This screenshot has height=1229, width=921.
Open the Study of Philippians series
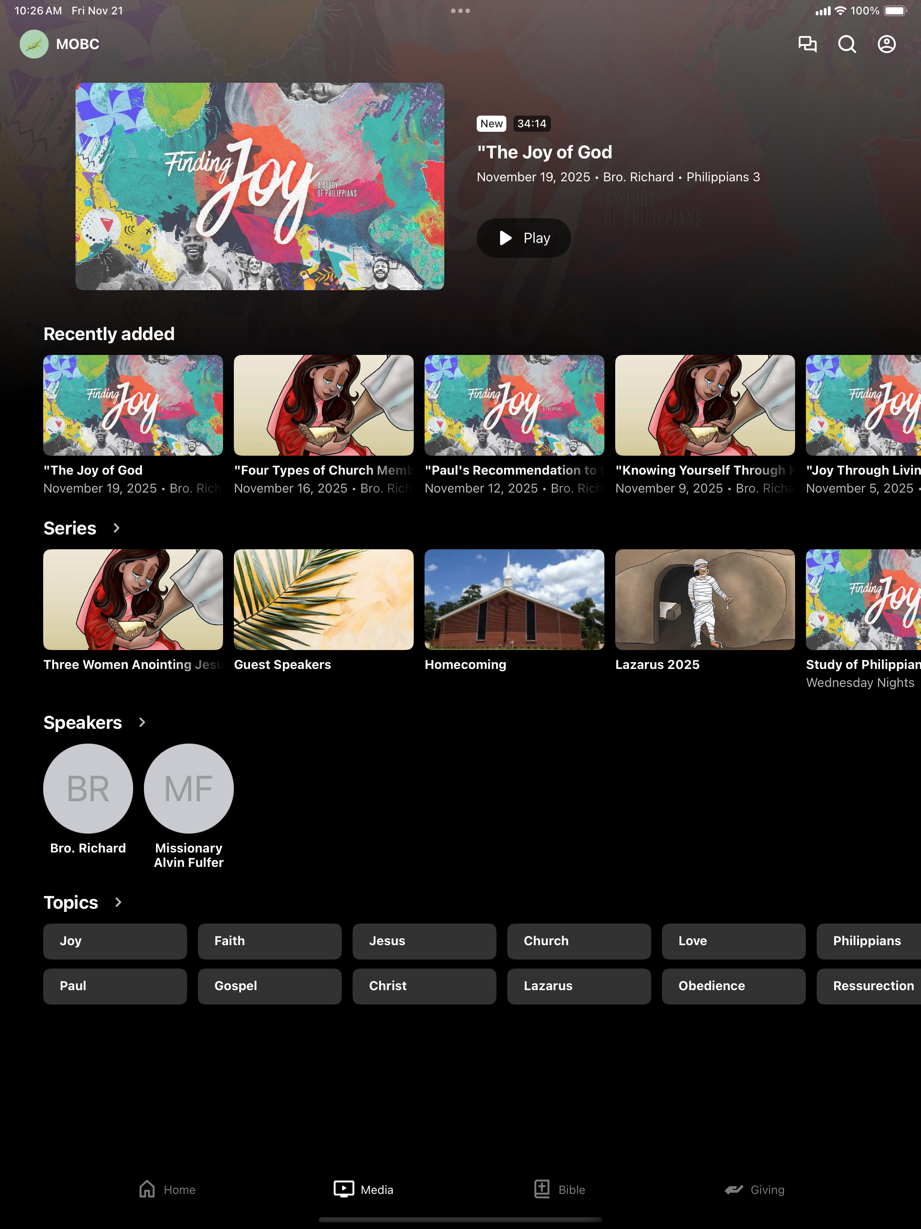pyautogui.click(x=863, y=600)
